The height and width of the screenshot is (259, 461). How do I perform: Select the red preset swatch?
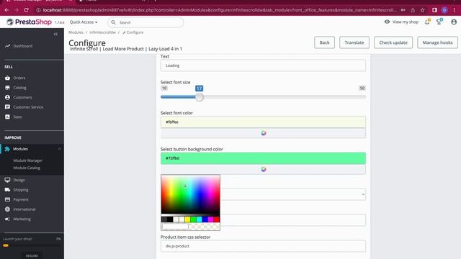(x=216, y=219)
